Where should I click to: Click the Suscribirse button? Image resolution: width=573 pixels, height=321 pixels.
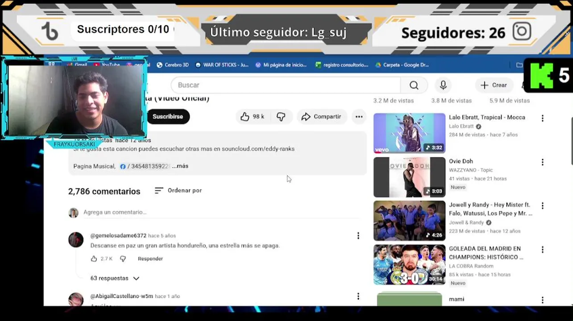168,117
